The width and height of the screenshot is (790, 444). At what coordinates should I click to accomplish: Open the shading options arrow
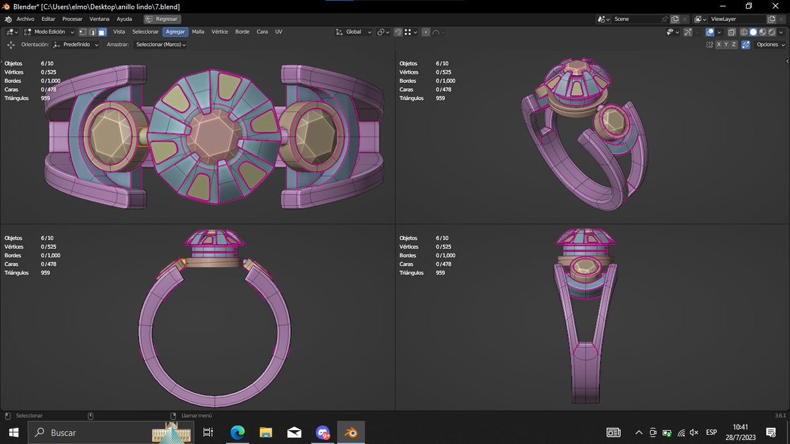(x=781, y=32)
